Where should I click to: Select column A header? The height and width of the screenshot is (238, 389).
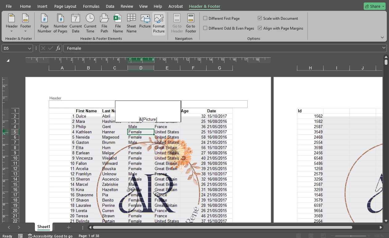pos(62,68)
